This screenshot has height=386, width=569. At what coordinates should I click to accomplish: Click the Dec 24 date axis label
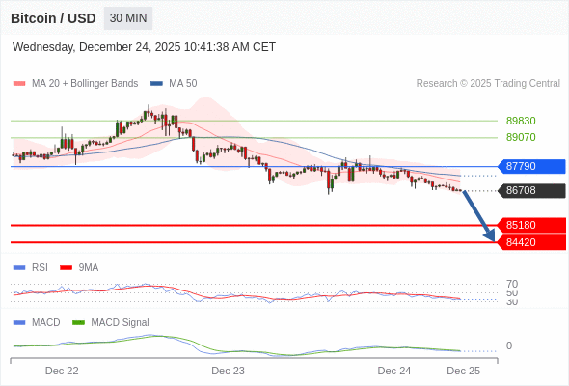[x=394, y=371]
